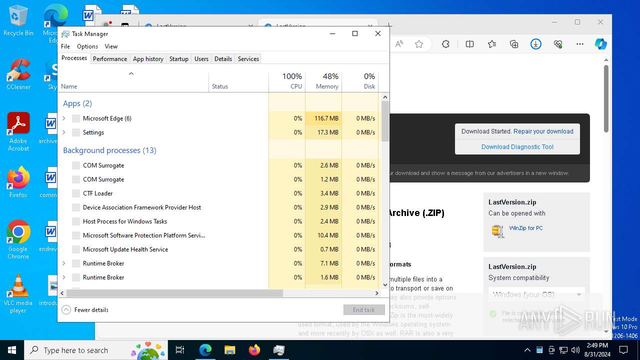Open Edge Settings and more menu

click(580, 44)
